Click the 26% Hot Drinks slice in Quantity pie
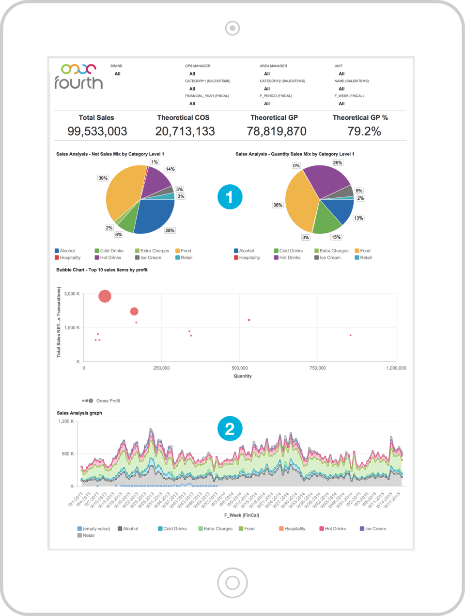 [x=327, y=180]
